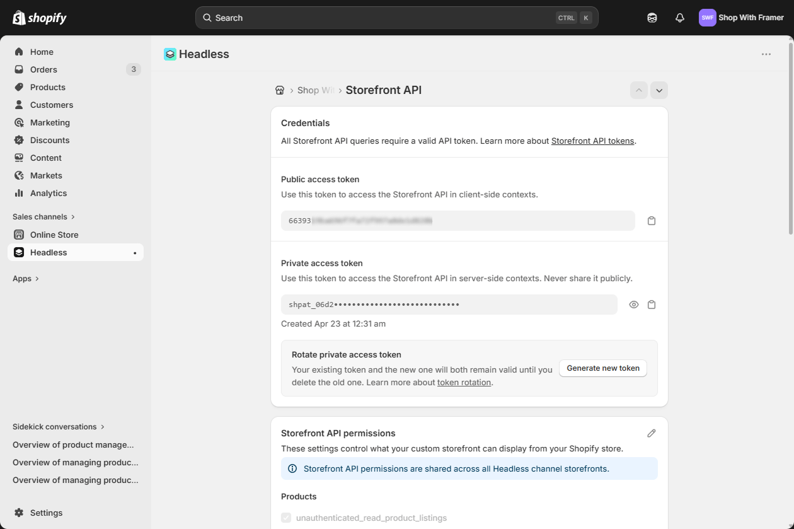Open token rotation link
The width and height of the screenshot is (794, 529).
coord(464,382)
